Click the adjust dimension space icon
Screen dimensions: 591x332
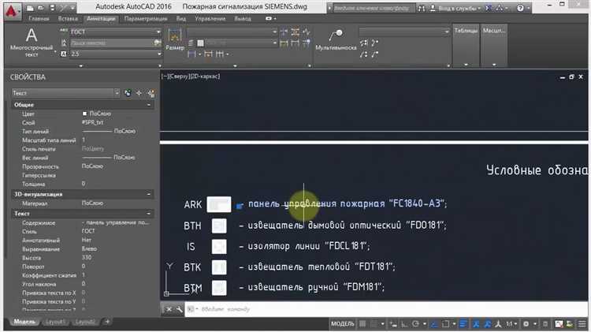[x=295, y=32]
